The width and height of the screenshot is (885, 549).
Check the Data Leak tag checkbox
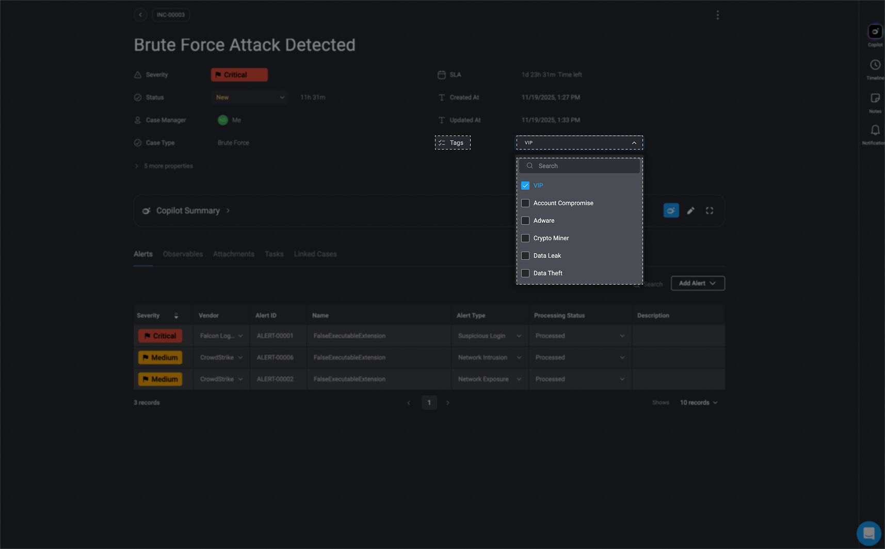(x=525, y=256)
